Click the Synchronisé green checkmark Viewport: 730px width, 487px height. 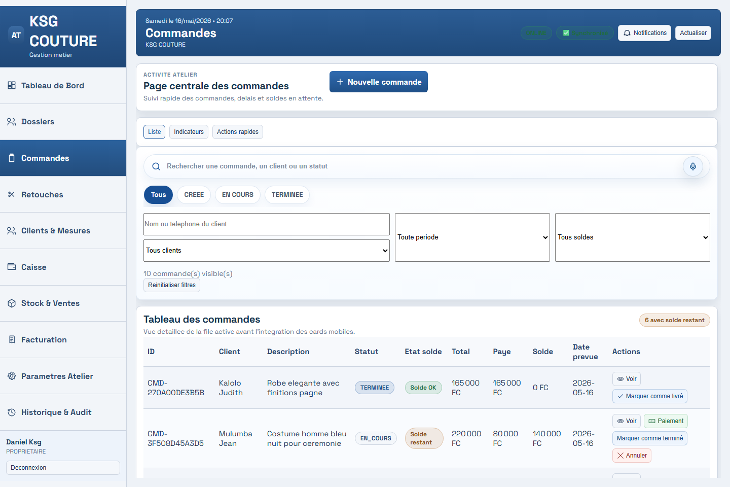tap(566, 33)
